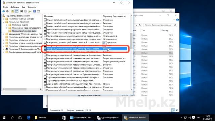Select 'Параметры системы: необязательные подсистемы' policy
The image size is (215, 121).
coord(71,81)
